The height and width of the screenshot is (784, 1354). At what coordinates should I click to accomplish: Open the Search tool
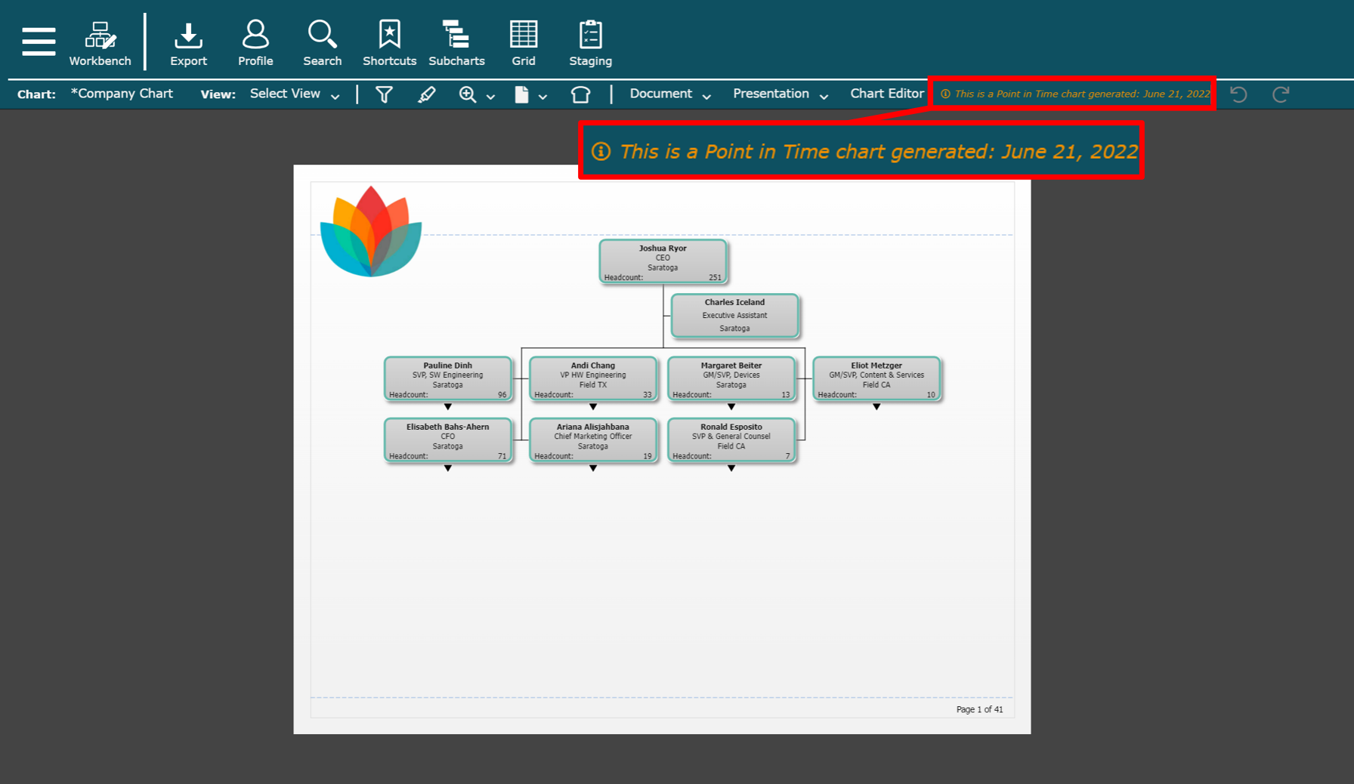(x=322, y=43)
